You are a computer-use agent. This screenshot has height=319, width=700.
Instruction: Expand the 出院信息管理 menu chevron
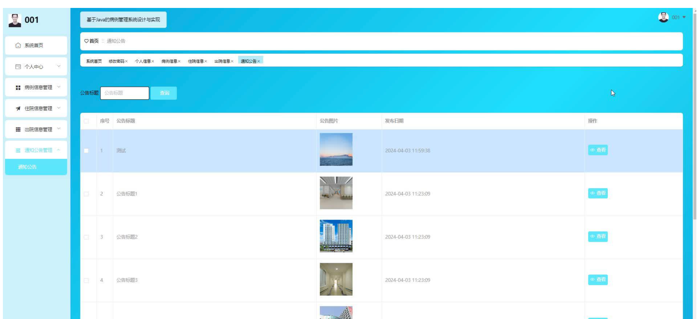59,129
